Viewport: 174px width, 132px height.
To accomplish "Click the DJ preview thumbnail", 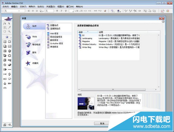I will tap(86, 103).
